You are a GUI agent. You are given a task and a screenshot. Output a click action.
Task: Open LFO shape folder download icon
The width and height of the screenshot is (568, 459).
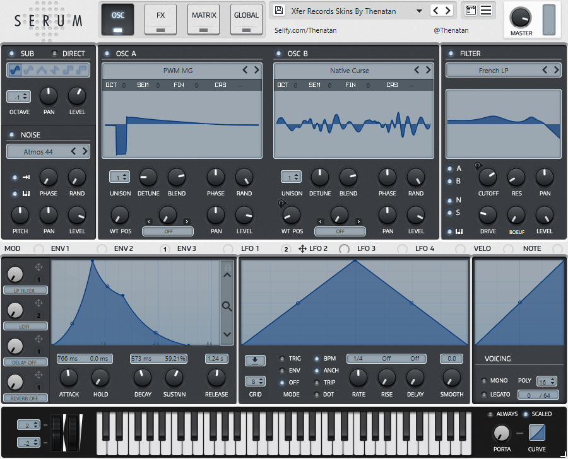[255, 360]
